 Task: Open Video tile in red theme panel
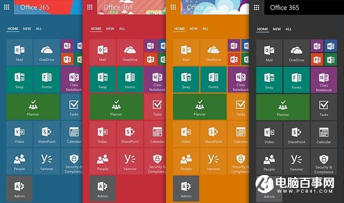[x=103, y=134]
